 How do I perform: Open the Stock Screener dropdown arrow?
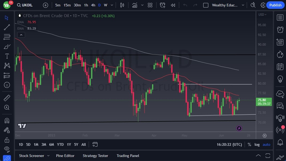pyautogui.click(x=48, y=156)
